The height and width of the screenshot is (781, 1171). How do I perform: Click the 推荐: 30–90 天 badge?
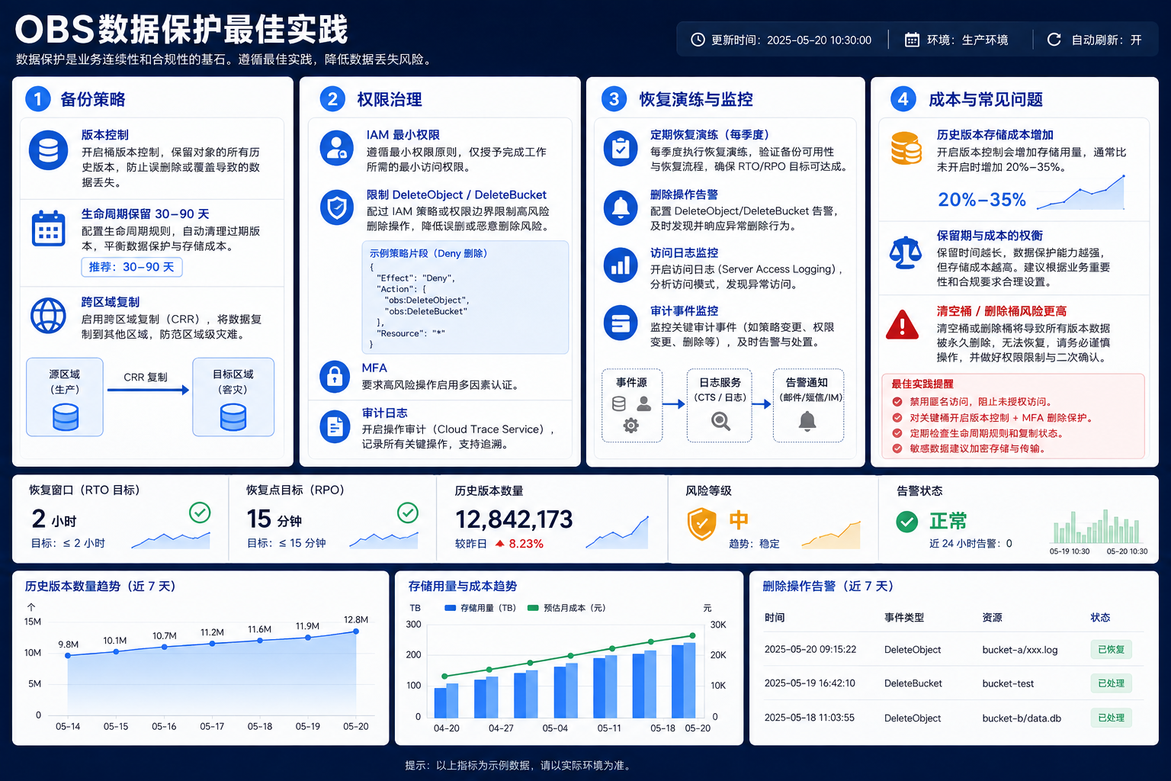point(132,267)
